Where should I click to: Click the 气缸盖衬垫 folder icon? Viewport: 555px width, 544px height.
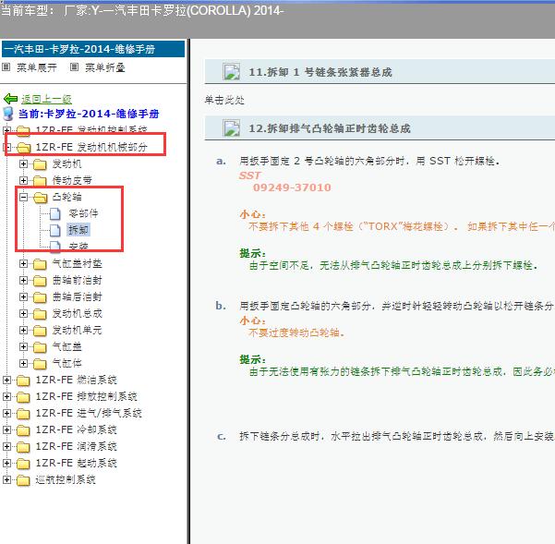click(40, 264)
